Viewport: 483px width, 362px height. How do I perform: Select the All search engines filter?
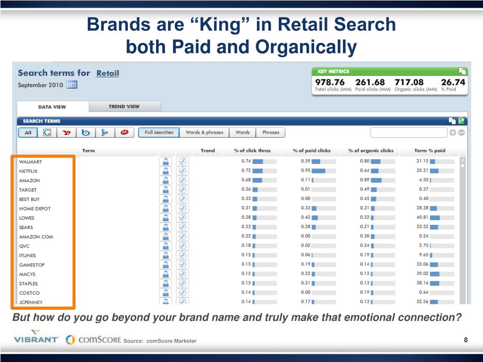point(28,132)
